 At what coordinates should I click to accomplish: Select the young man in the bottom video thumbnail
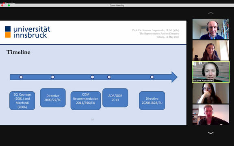pos(210,114)
